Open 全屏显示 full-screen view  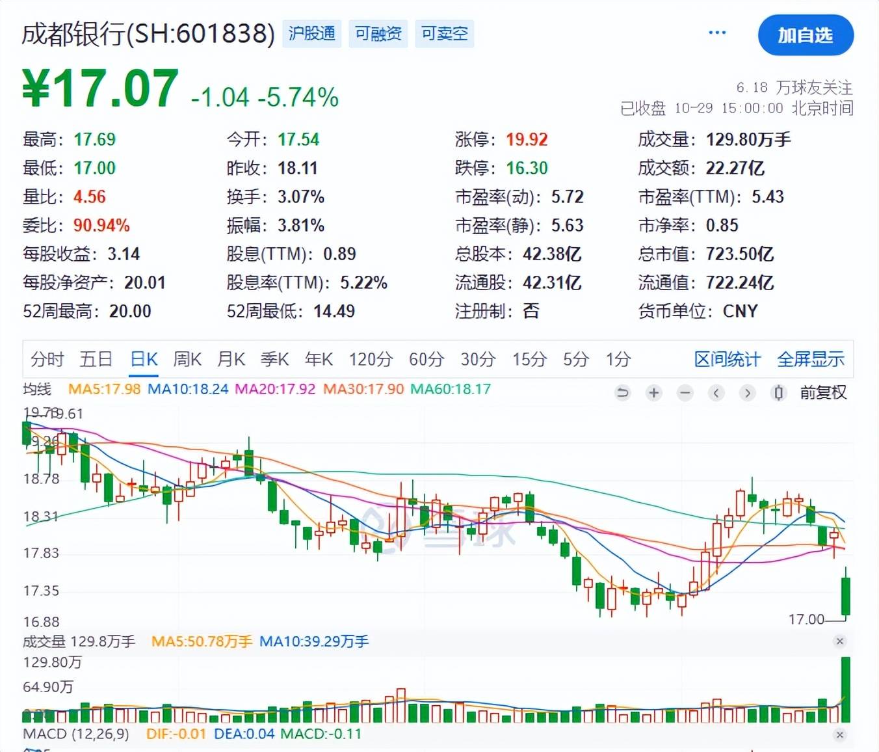tap(810, 359)
